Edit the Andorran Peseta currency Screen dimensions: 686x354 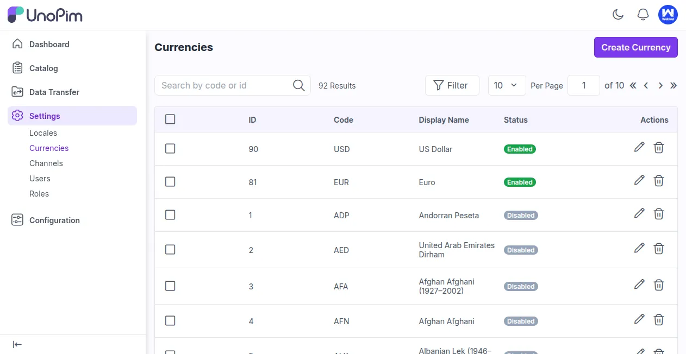(639, 213)
